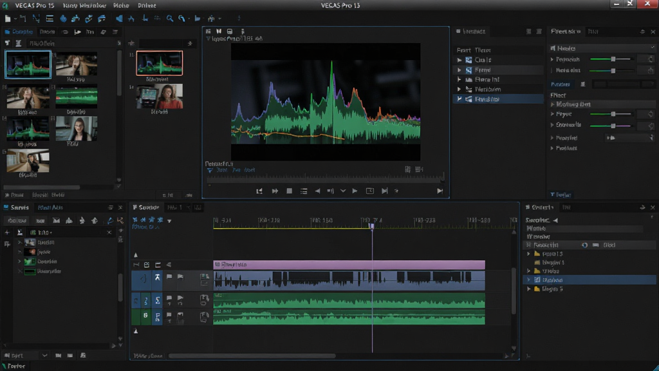Viewport: 659px width, 371px height.
Task: Switch to the second tab in bottom-left panel
Action: coord(50,207)
